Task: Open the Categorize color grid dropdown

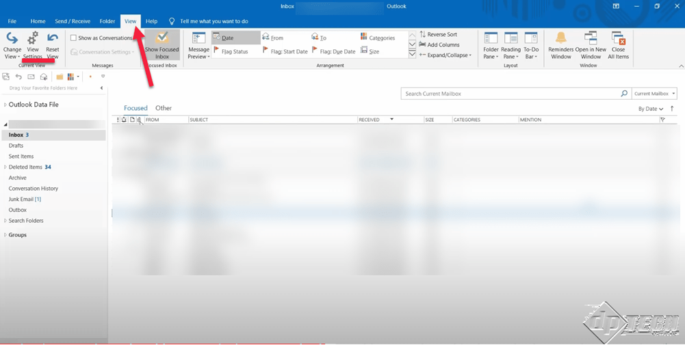Action: tap(73, 77)
